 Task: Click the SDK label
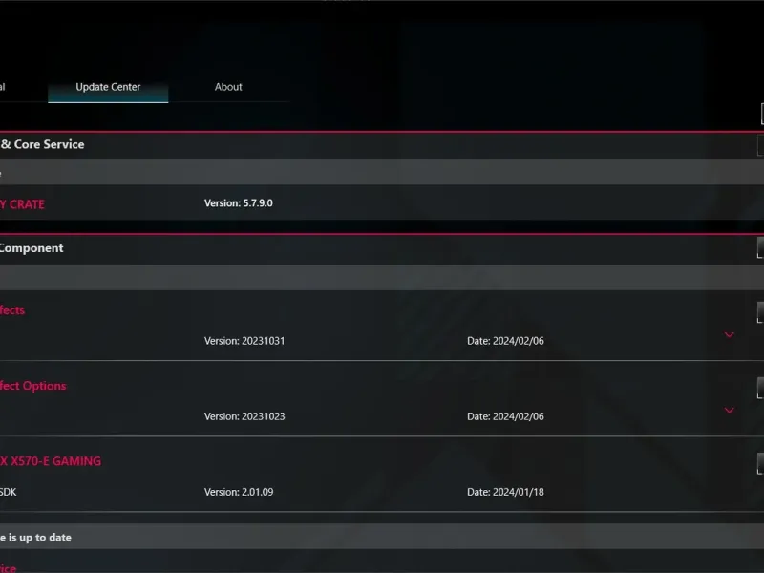[9, 492]
